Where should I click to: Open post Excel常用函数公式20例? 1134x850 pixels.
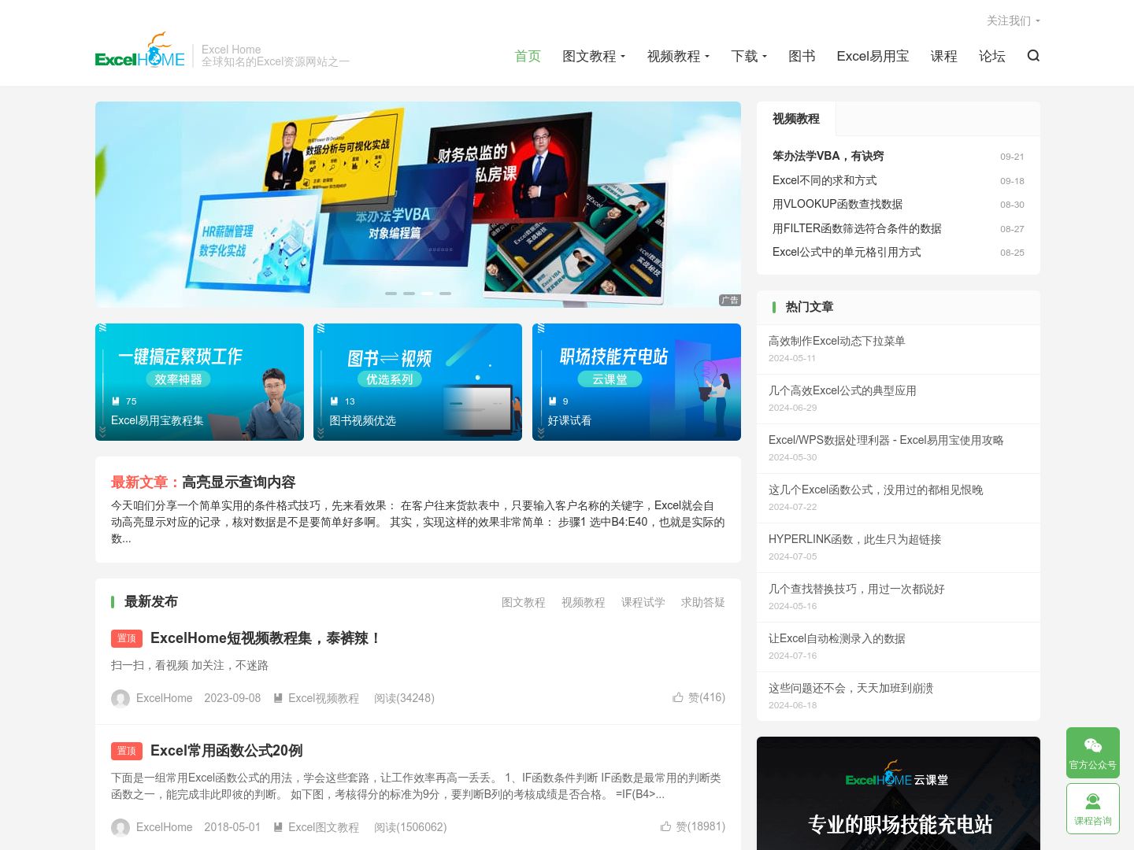coord(227,751)
